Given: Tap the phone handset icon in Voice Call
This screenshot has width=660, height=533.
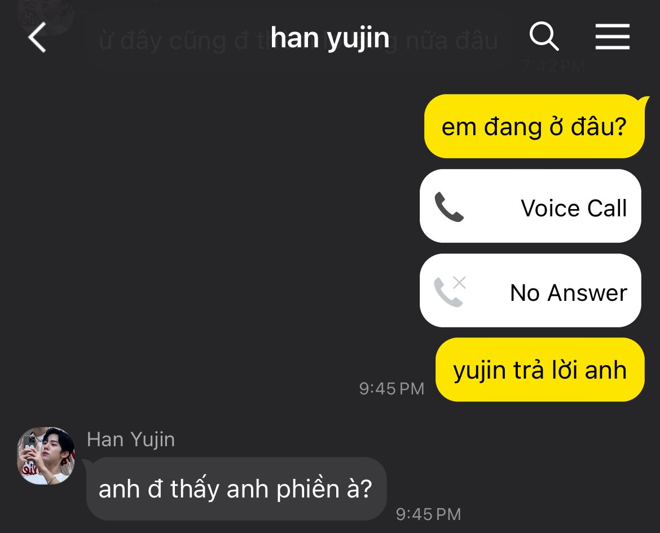Looking at the screenshot, I should [x=448, y=207].
